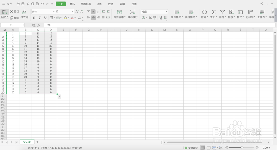Increase font size with the A+ icon
Viewport: 277px width, 150px height.
click(77, 12)
